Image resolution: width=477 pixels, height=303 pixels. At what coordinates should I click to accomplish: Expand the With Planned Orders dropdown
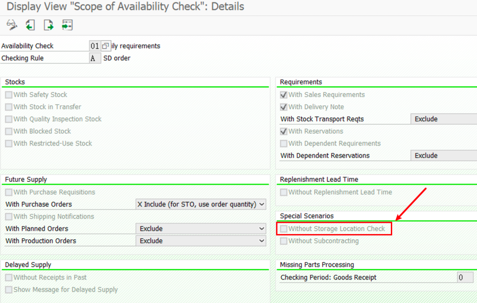tap(201, 229)
